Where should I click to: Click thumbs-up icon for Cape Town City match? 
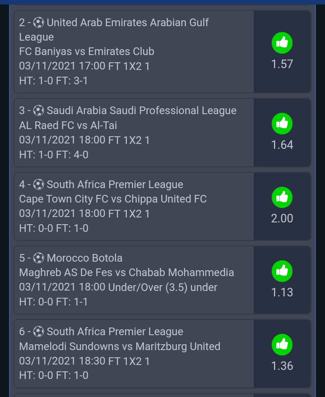click(282, 197)
